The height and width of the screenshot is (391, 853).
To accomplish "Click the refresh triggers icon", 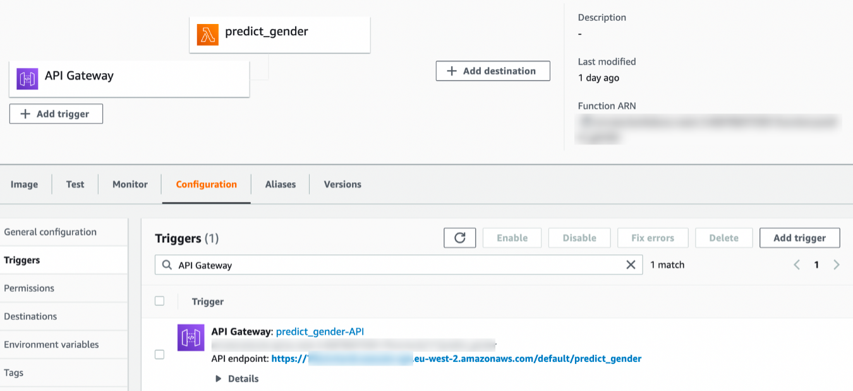I will 459,238.
